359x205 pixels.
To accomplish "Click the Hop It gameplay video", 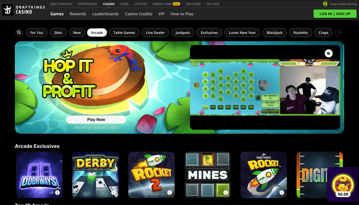I will [x=265, y=87].
